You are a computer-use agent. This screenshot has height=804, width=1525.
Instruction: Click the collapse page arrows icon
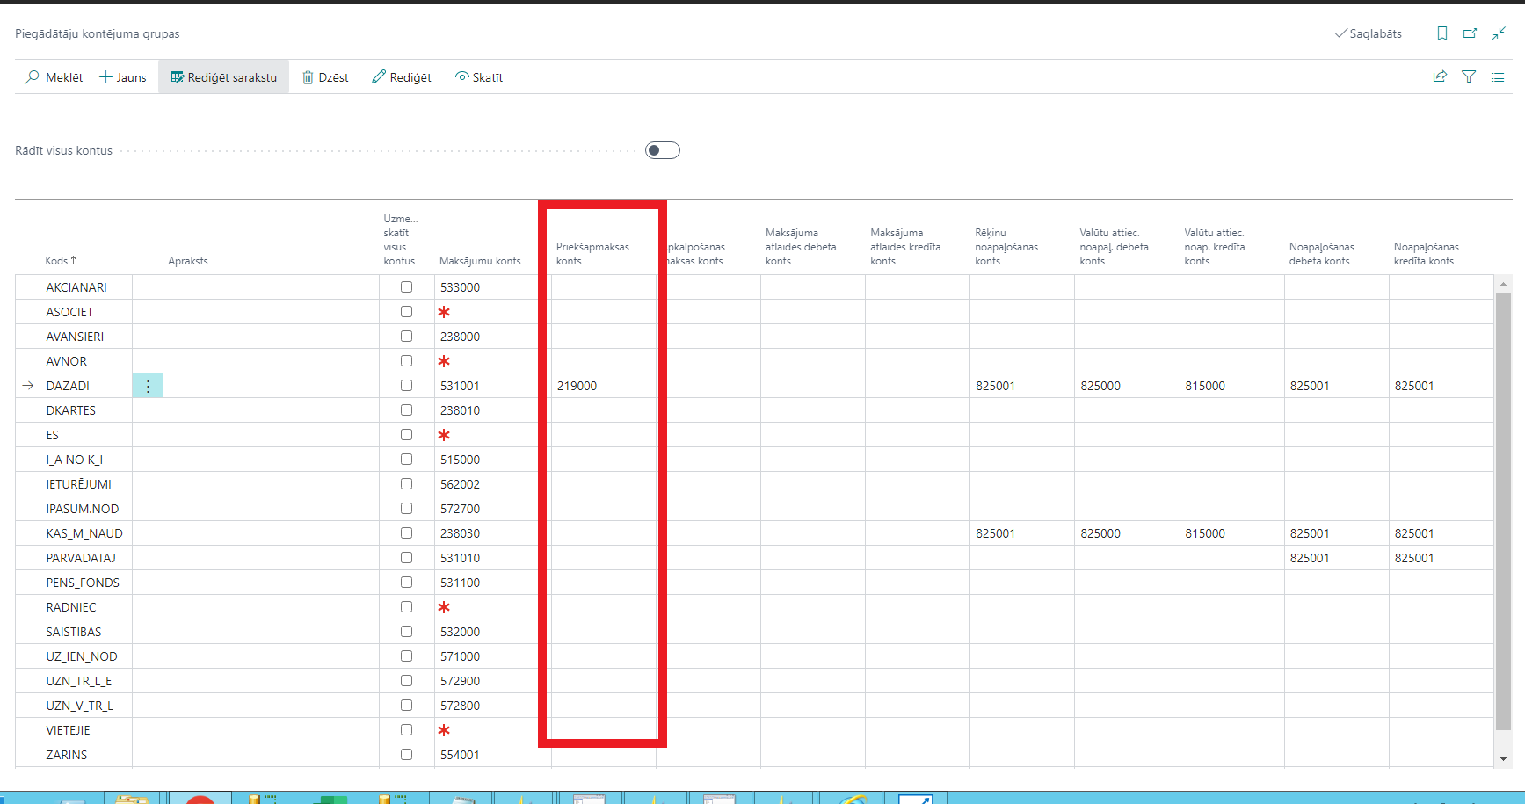1499,33
